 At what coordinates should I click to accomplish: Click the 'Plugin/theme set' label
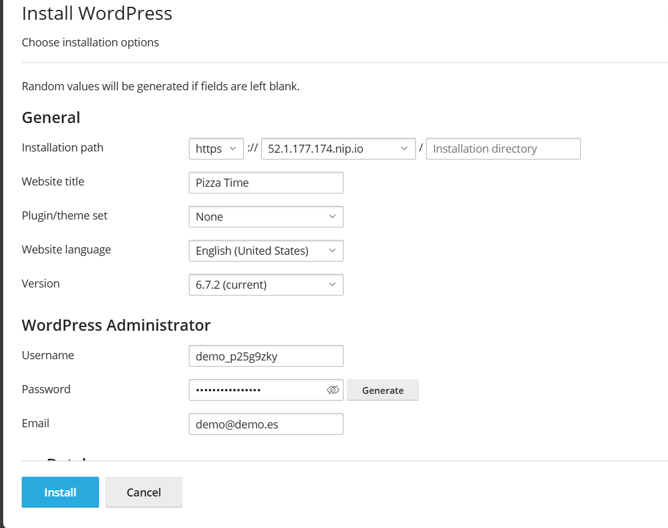click(x=64, y=216)
